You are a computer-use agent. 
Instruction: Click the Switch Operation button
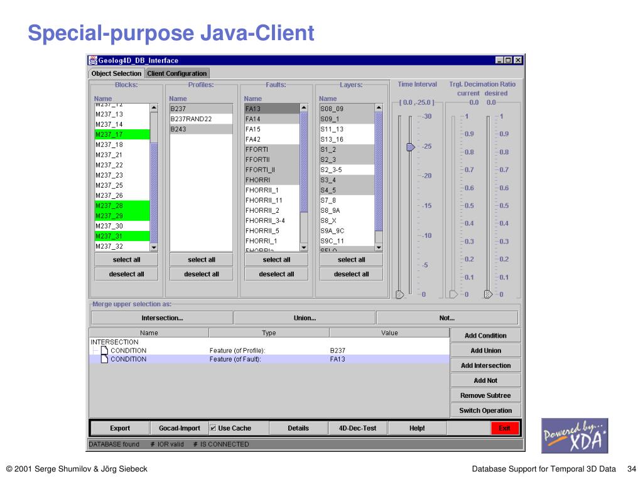coord(485,410)
